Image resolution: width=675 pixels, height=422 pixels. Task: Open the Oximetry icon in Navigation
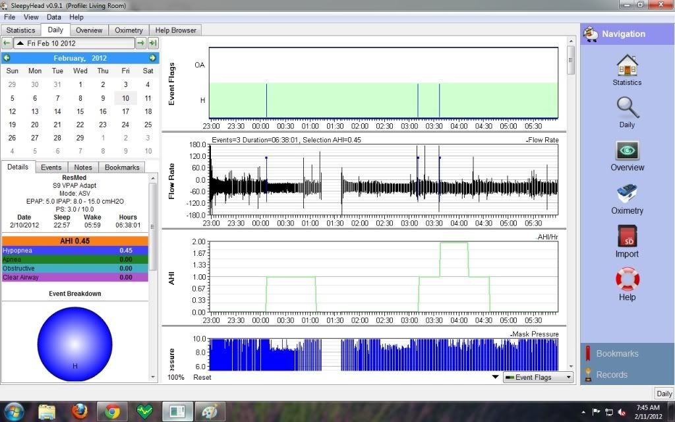627,194
